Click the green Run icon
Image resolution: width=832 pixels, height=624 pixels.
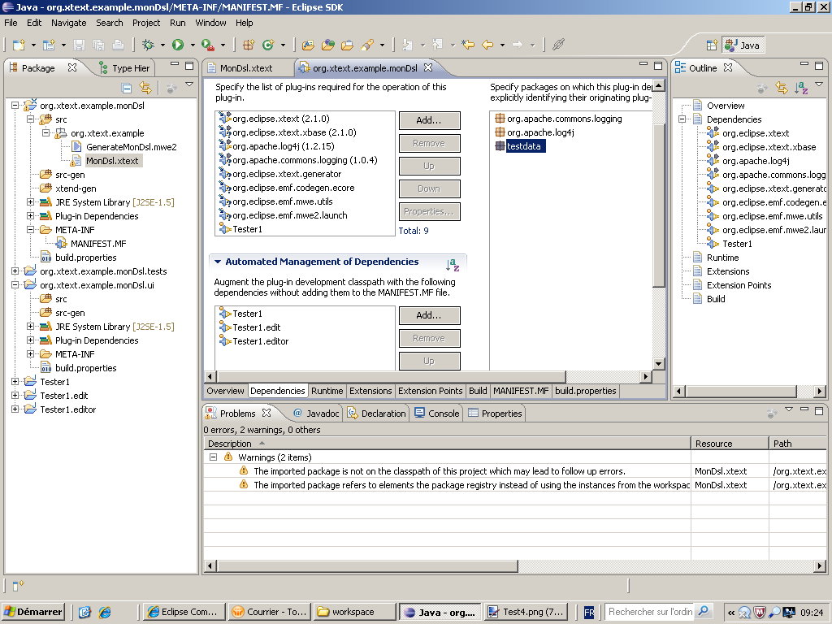[178, 45]
